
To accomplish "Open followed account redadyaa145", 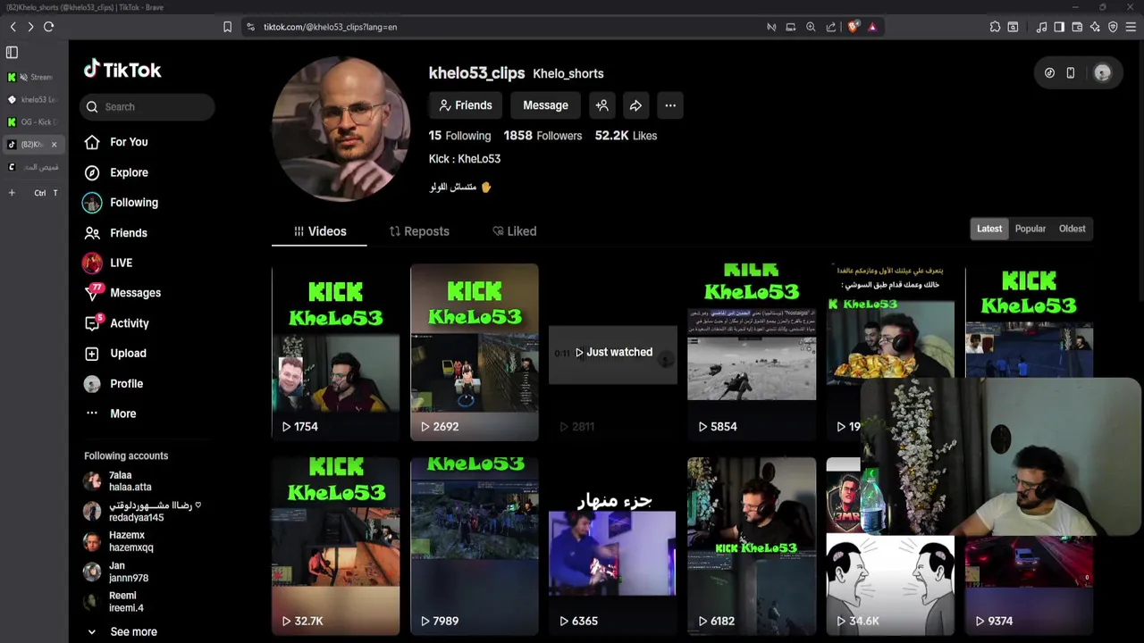I will [140, 512].
